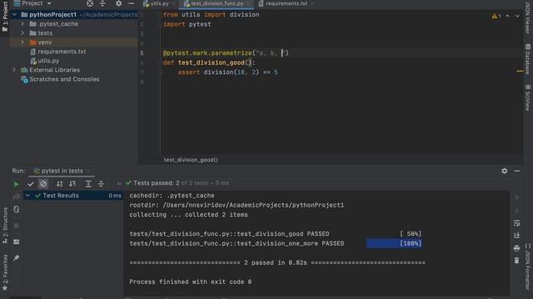
Task: Hide the Project tool window
Action: coord(132,3)
